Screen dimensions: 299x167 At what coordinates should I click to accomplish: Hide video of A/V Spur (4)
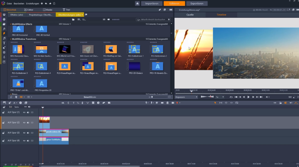[x=24, y=141]
